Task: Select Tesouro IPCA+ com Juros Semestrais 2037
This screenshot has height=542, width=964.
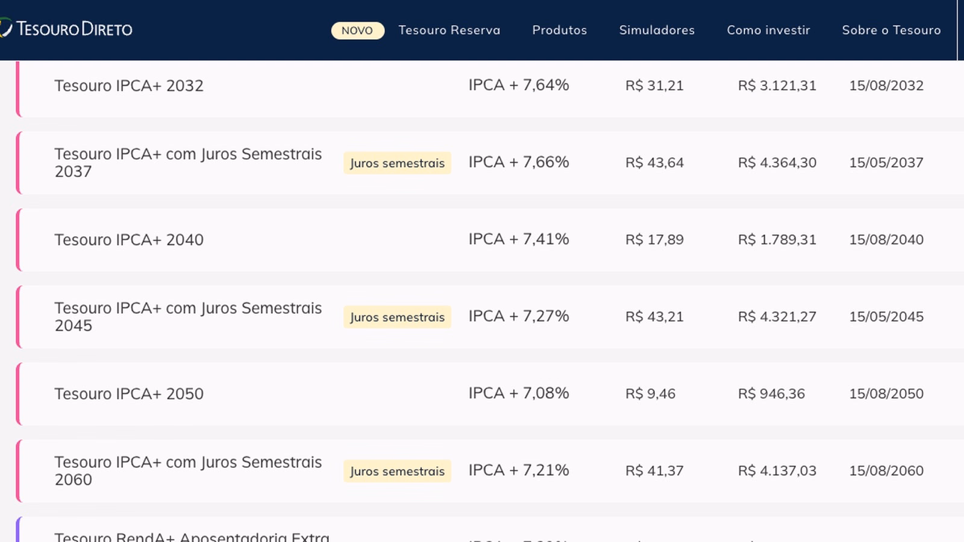Action: (188, 163)
